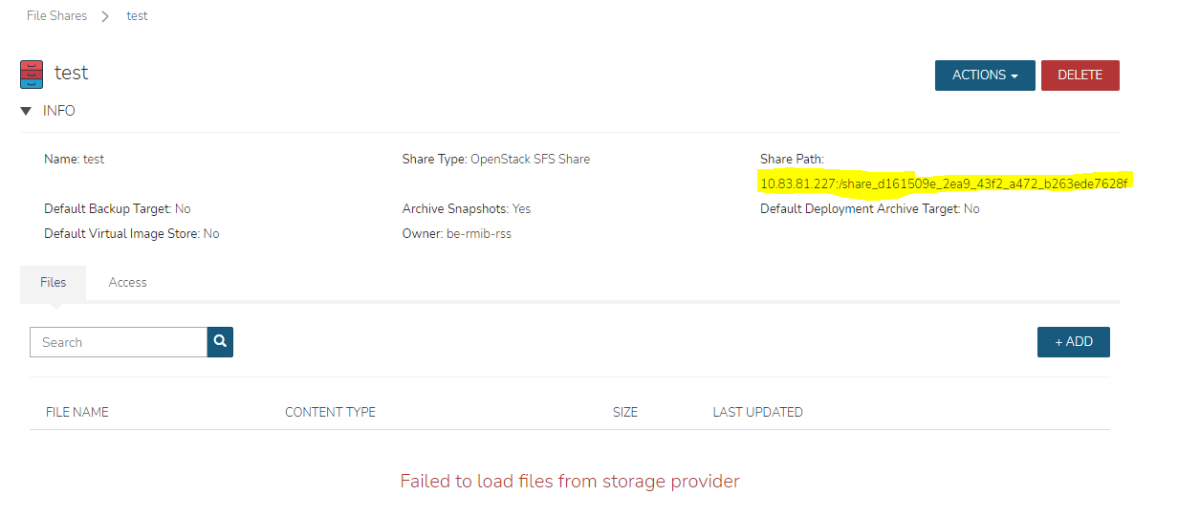Click the + ADD button

(1073, 342)
